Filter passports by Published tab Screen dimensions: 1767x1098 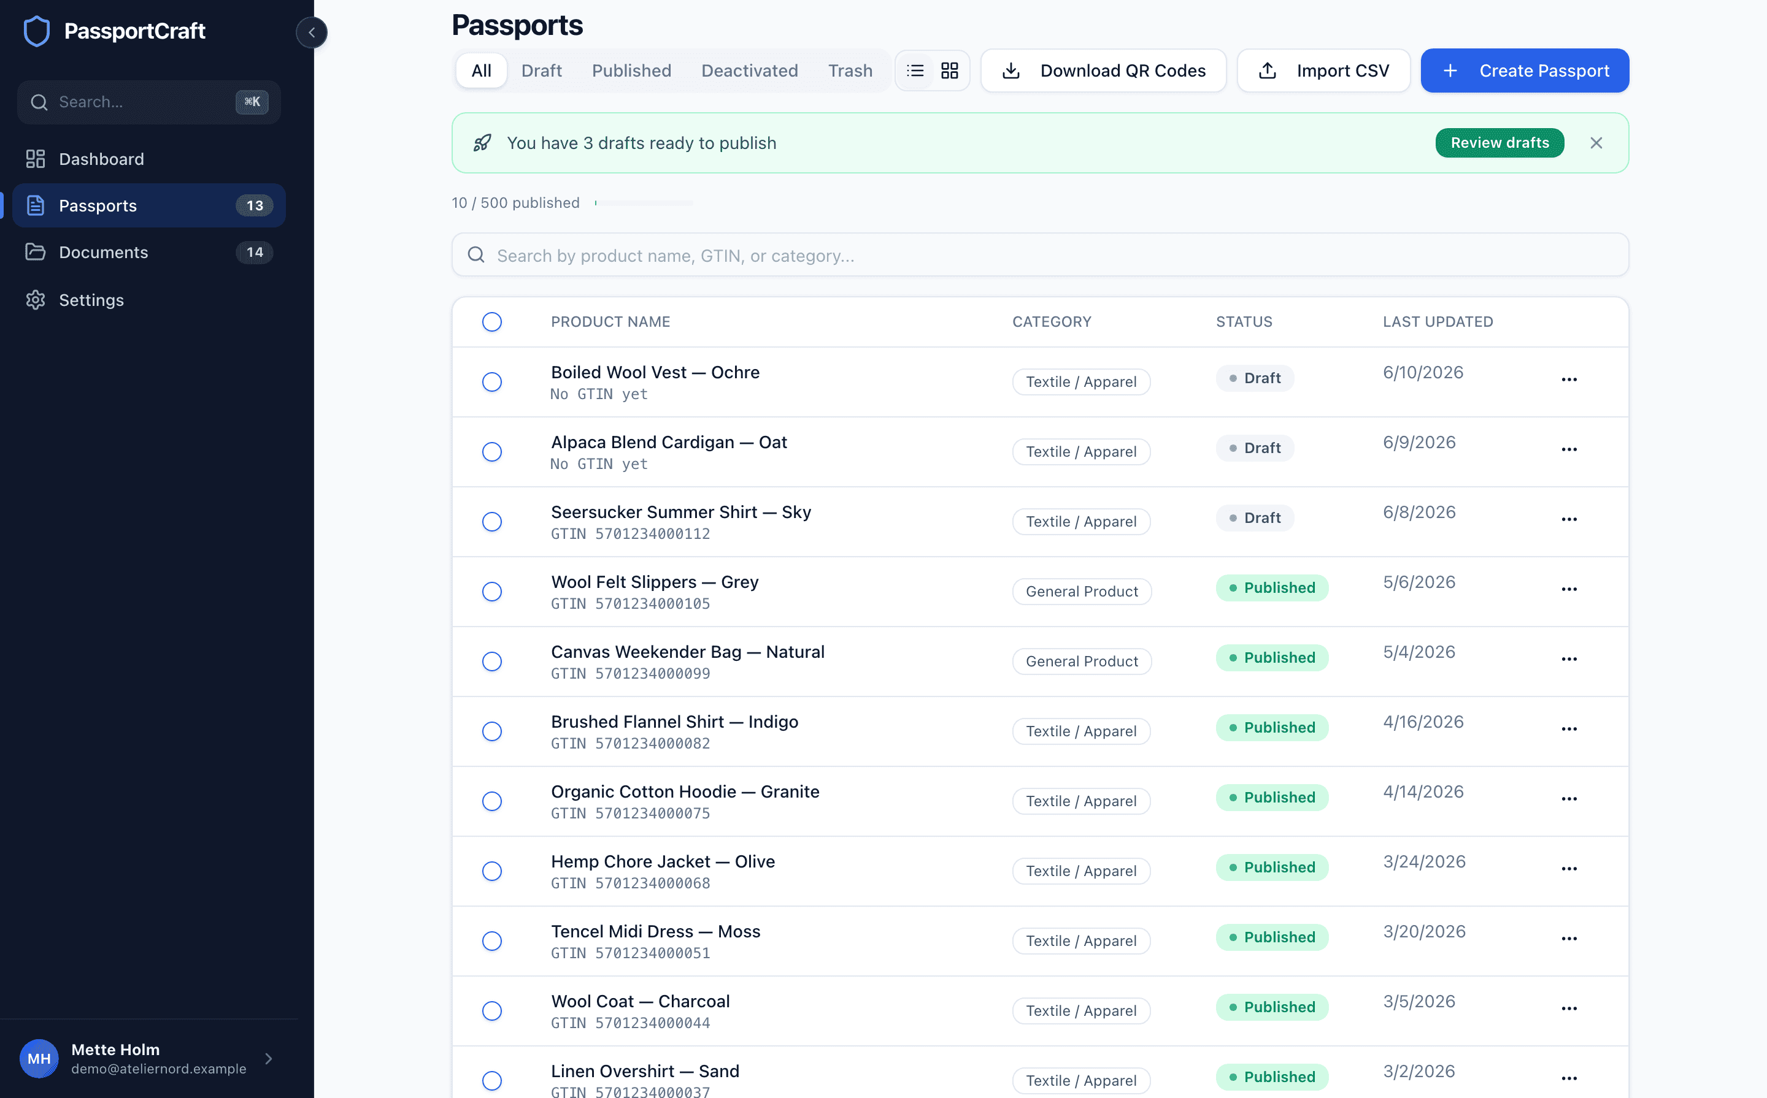(631, 71)
